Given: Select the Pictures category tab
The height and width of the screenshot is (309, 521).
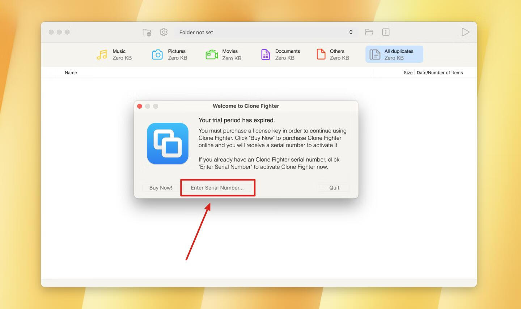Looking at the screenshot, I should [169, 55].
